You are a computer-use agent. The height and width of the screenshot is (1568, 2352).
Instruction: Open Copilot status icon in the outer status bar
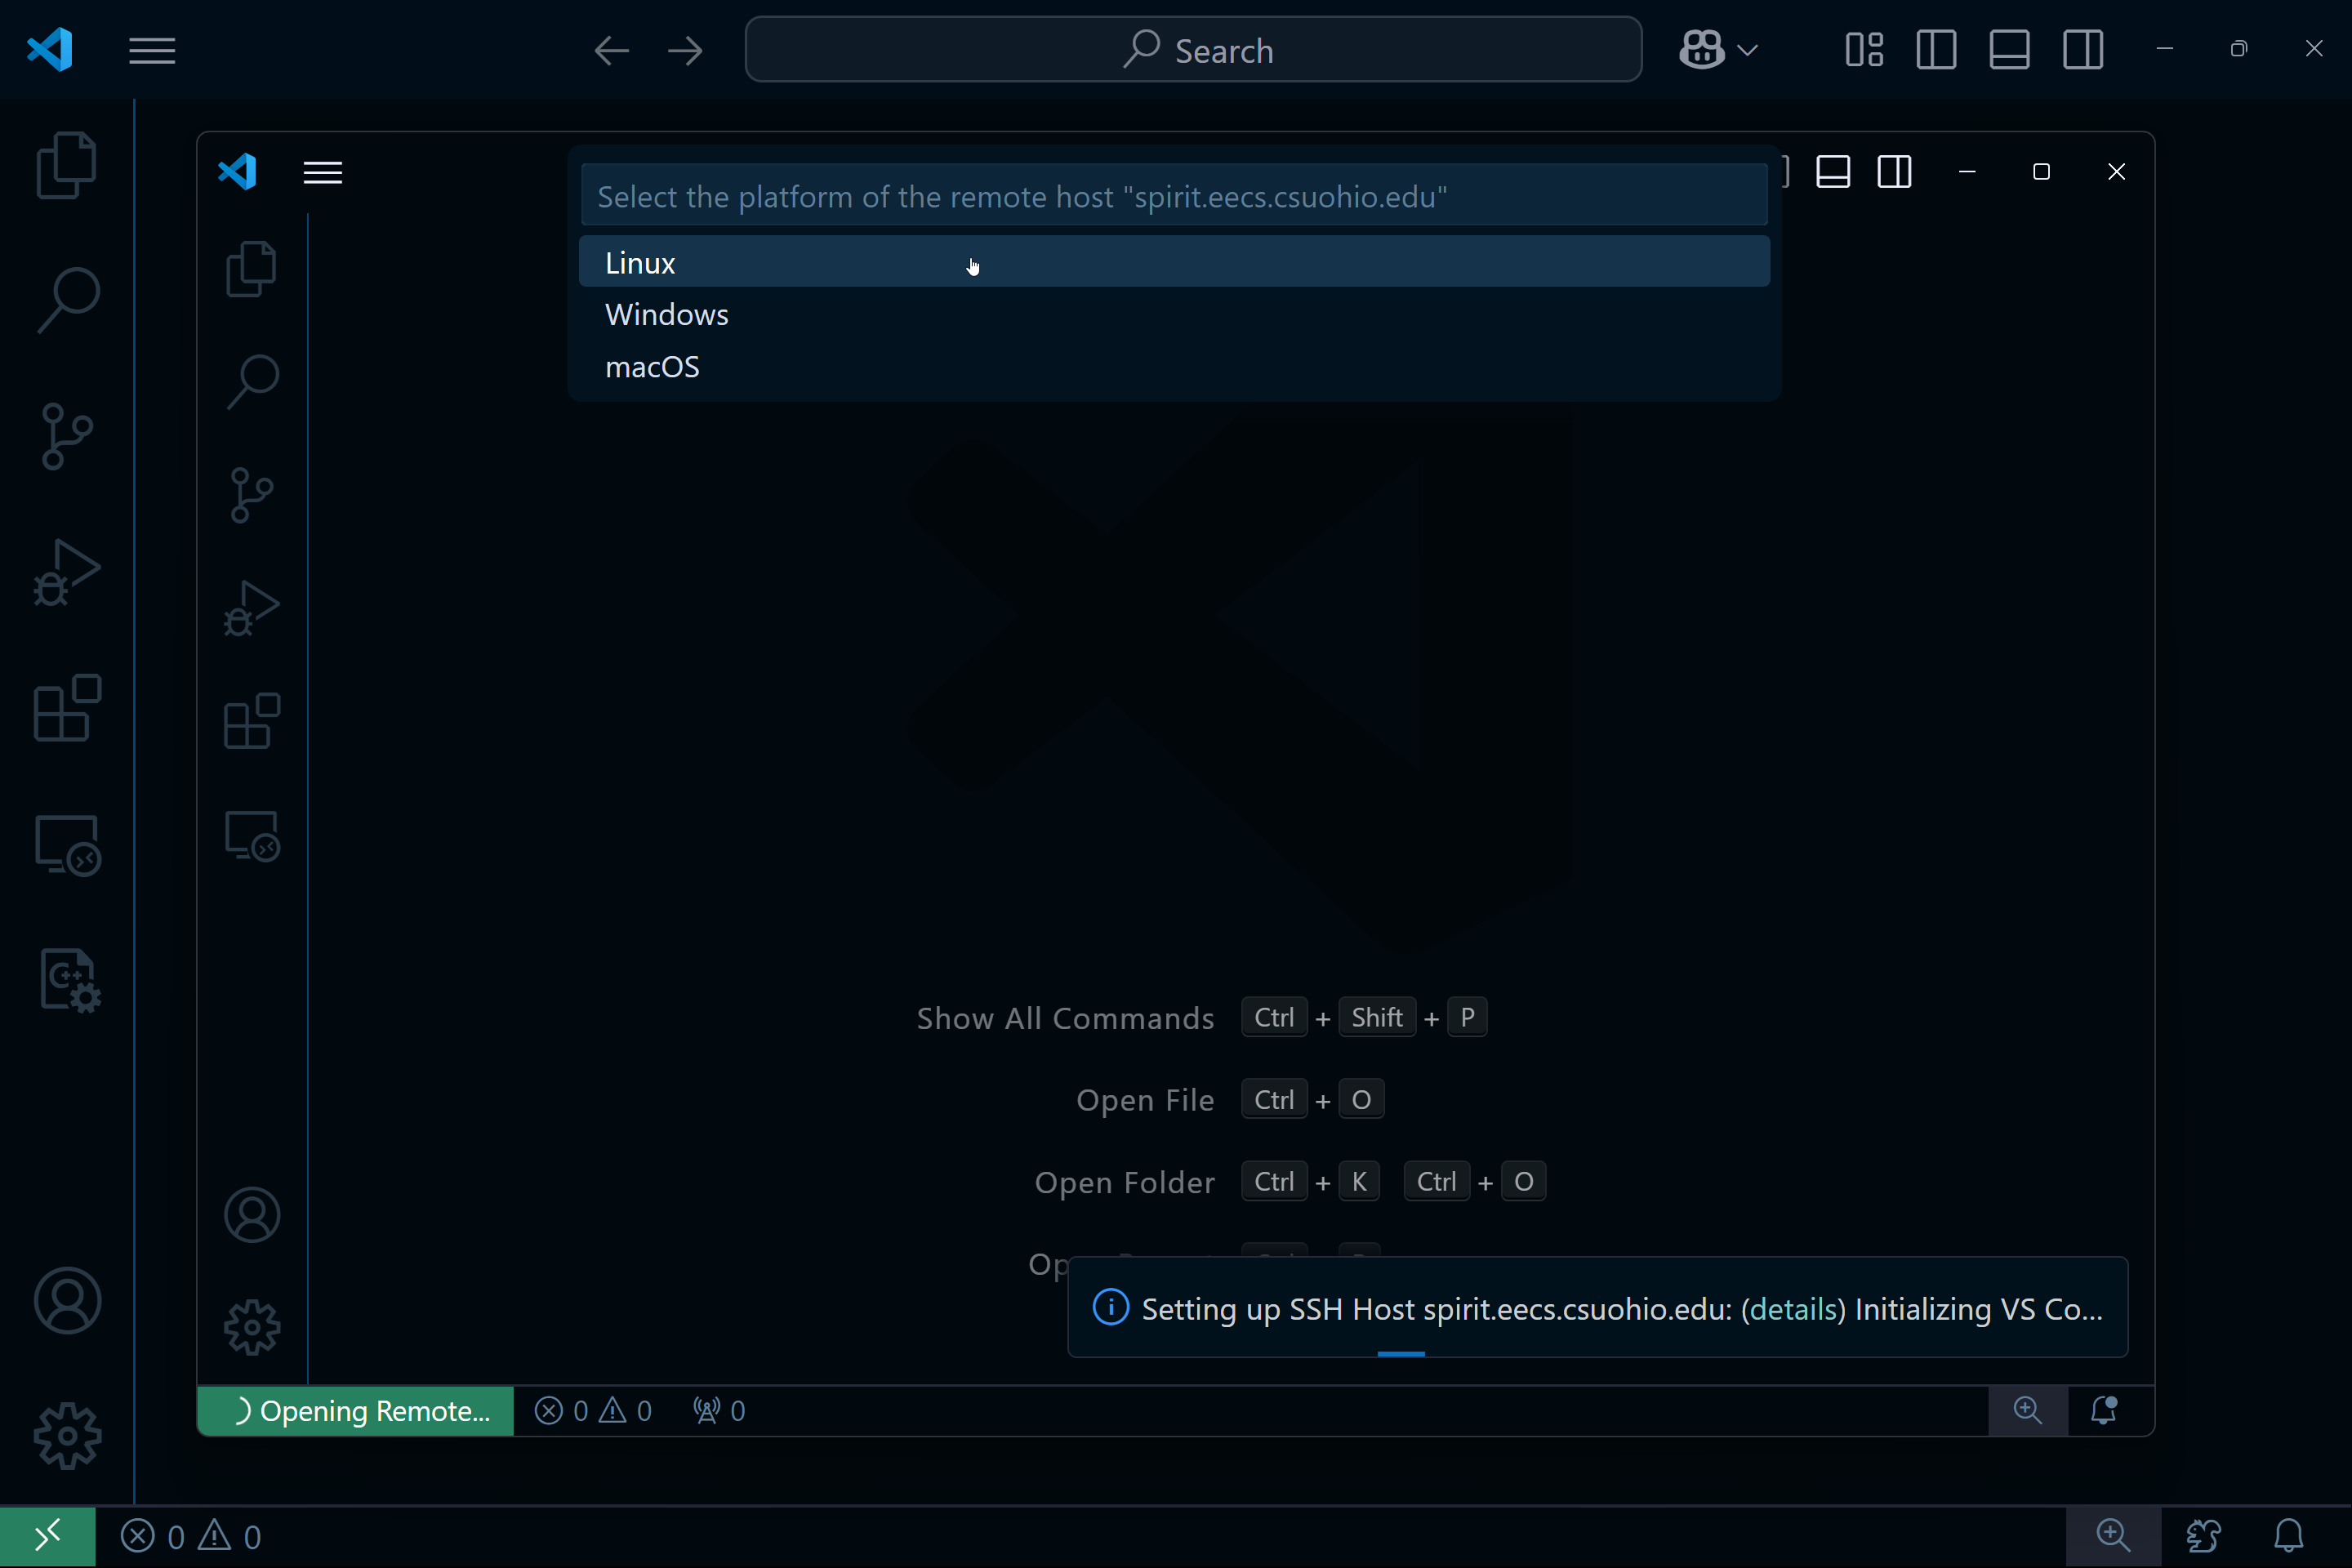[2203, 1535]
